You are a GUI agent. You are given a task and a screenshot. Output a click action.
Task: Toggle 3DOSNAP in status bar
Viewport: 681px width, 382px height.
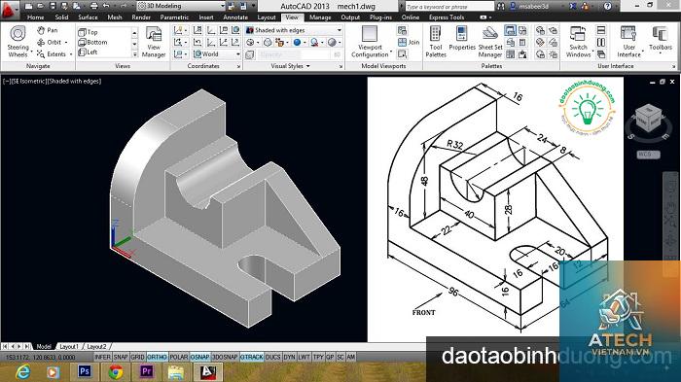pyautogui.click(x=225, y=357)
